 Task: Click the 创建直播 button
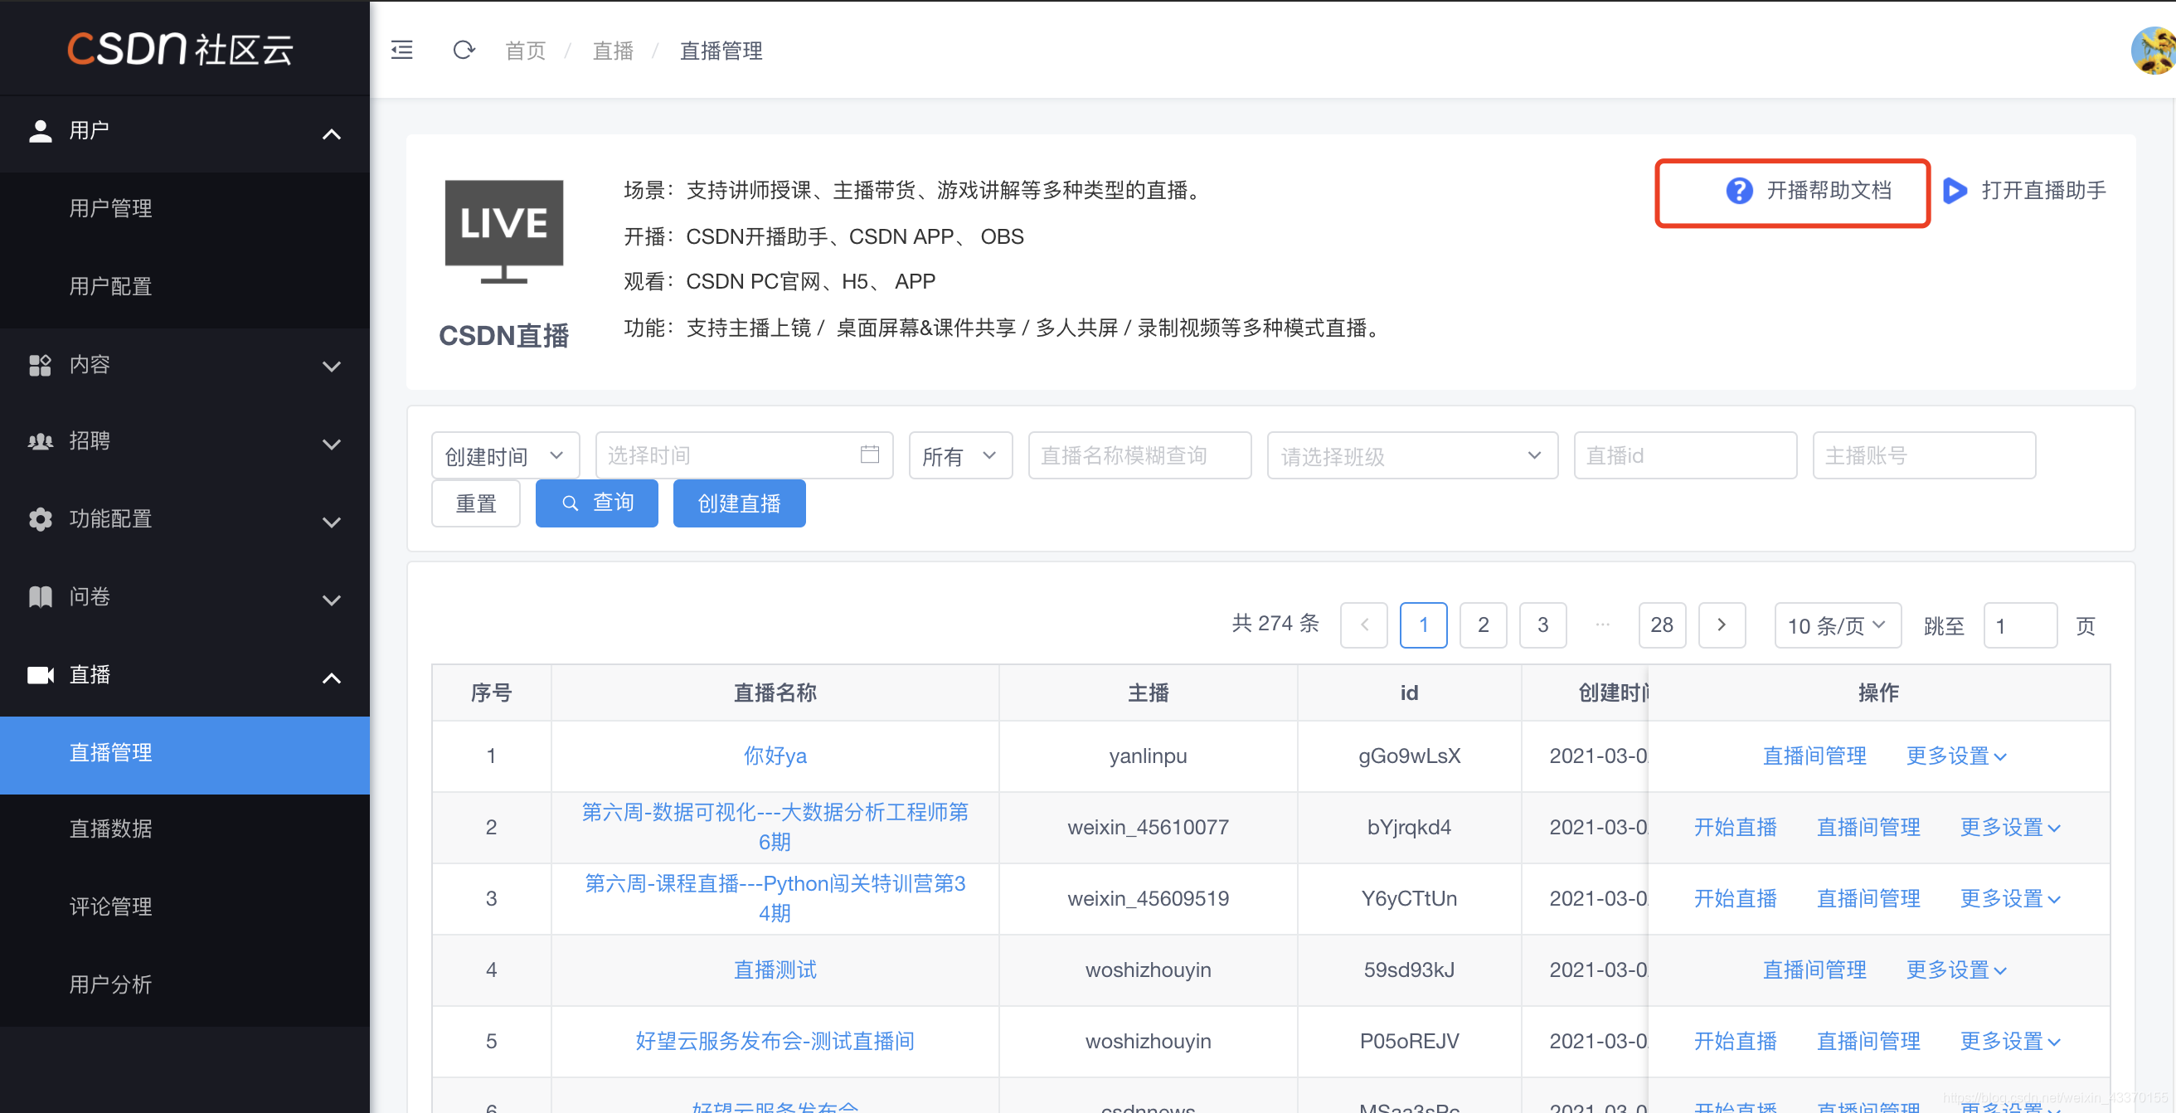pos(739,503)
